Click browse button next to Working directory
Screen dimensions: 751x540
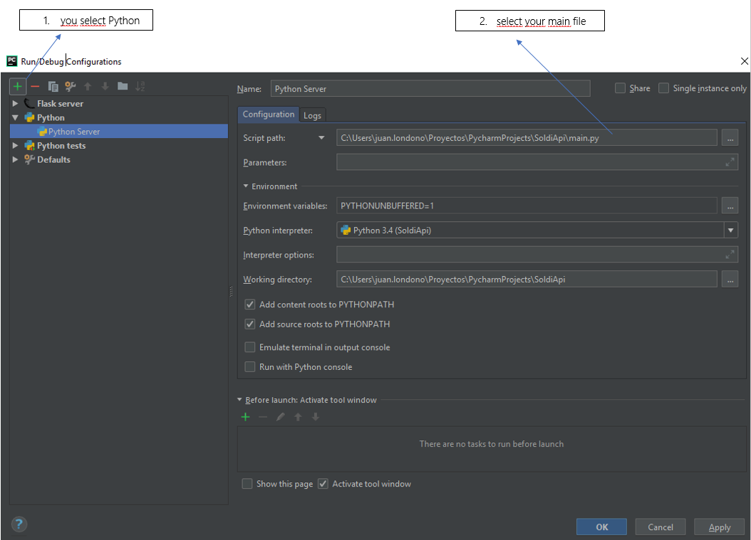point(730,280)
